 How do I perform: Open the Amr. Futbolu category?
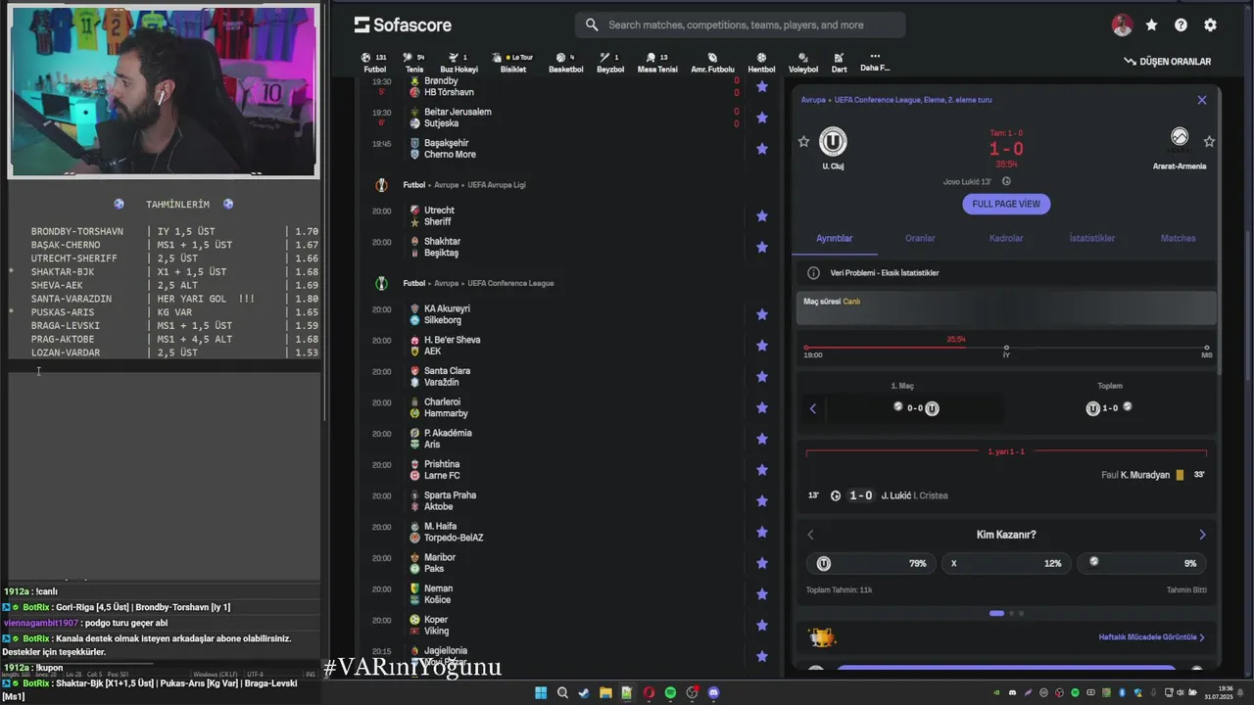pos(712,63)
